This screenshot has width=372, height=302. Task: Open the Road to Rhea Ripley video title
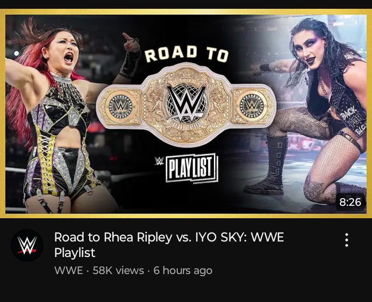pyautogui.click(x=169, y=245)
